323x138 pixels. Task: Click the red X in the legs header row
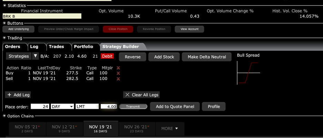[x=118, y=68]
